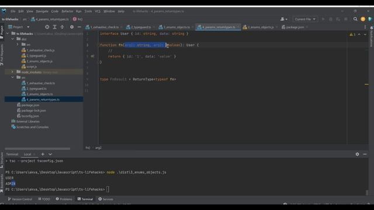Open Bookmarks sidebar tool button
The height and width of the screenshot is (210, 374).
pyautogui.click(x=2, y=183)
